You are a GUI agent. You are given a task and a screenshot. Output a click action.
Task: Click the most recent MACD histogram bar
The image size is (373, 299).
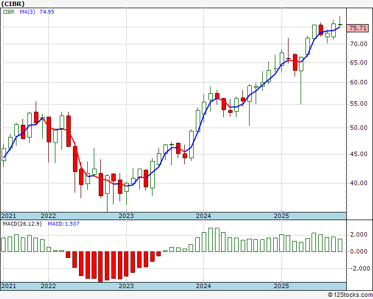(x=340, y=245)
